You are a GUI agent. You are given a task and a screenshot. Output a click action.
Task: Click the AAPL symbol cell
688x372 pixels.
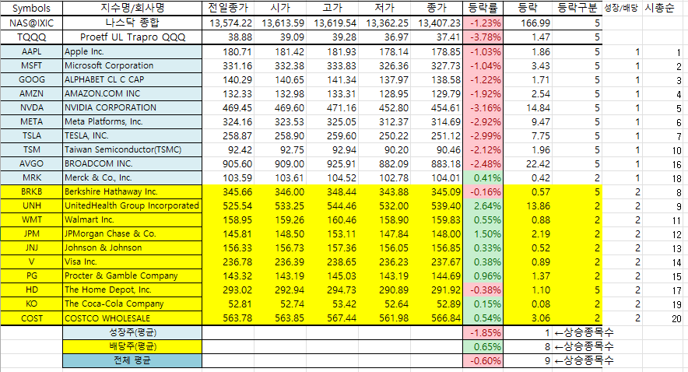32,52
